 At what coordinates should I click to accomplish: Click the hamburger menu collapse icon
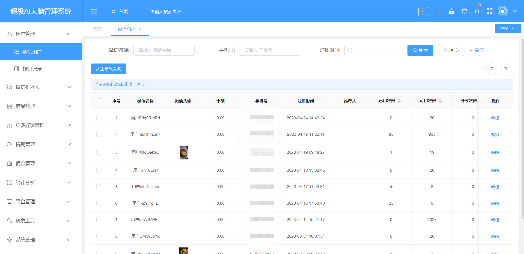94,11
